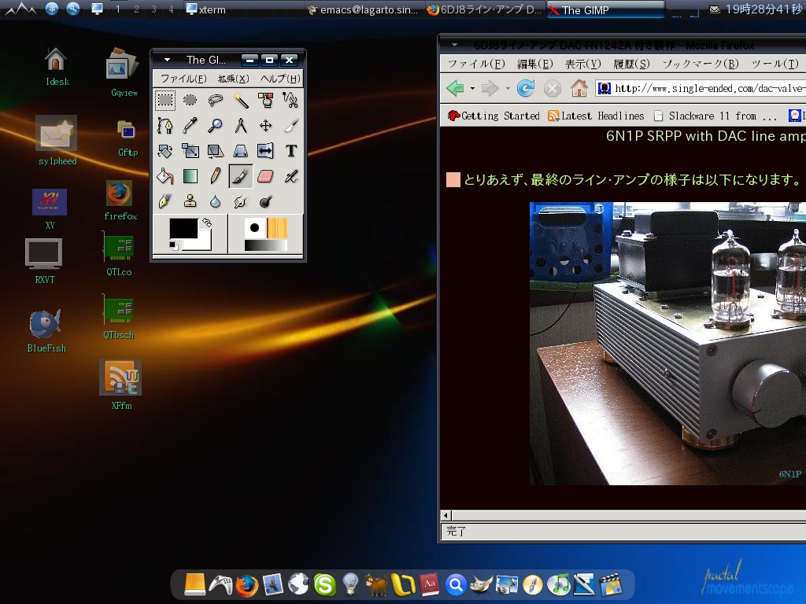Image resolution: width=806 pixels, height=604 pixels.
Task: Open the forward button history dropdown
Action: (507, 88)
